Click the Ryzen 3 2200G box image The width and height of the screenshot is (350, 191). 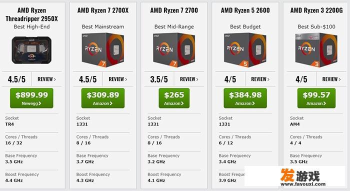(x=316, y=50)
